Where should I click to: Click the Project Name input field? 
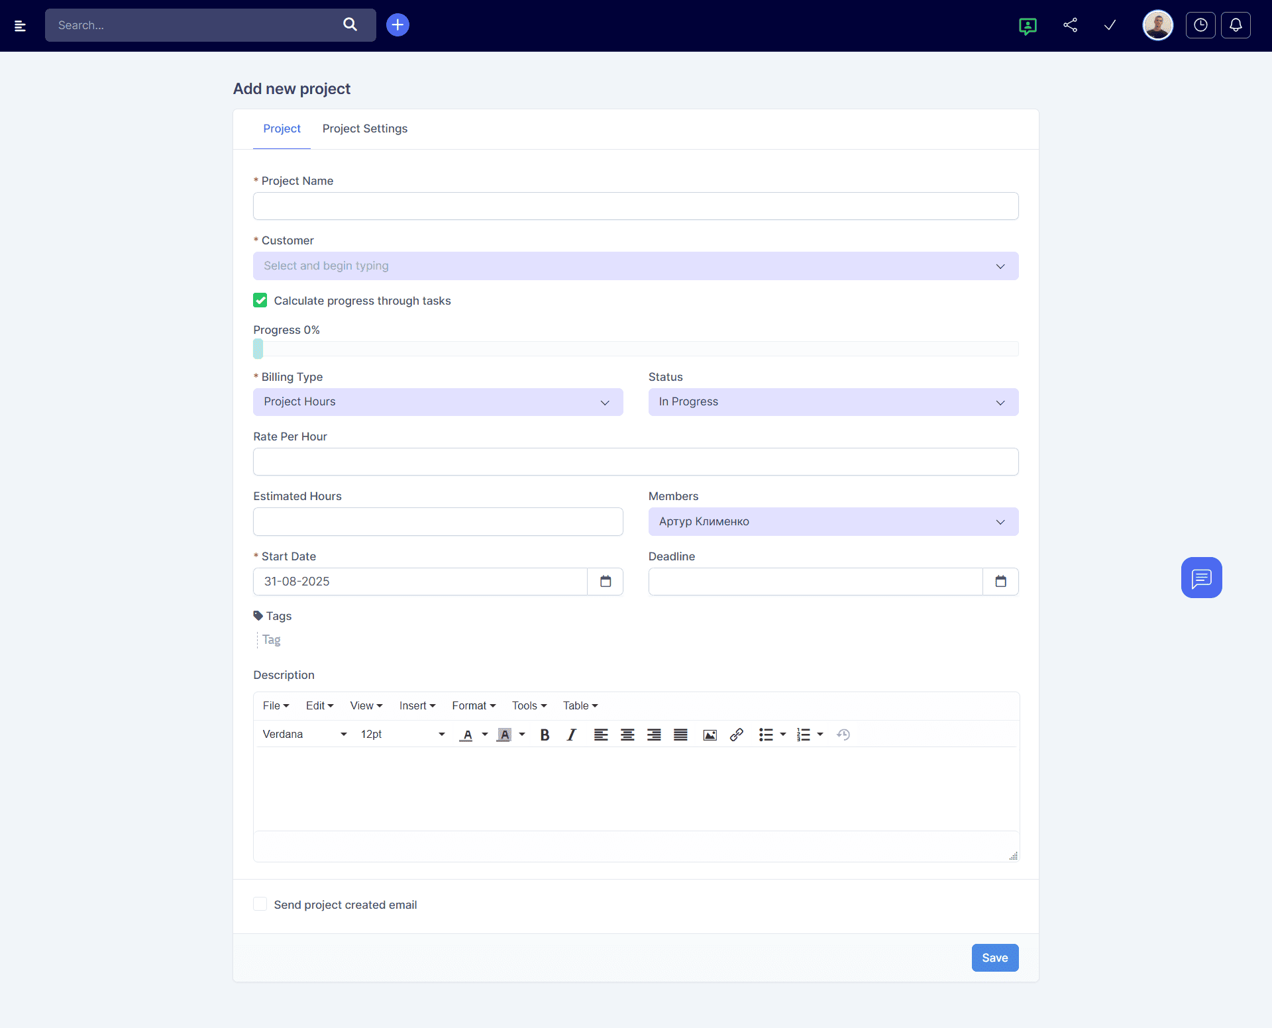pyautogui.click(x=635, y=206)
